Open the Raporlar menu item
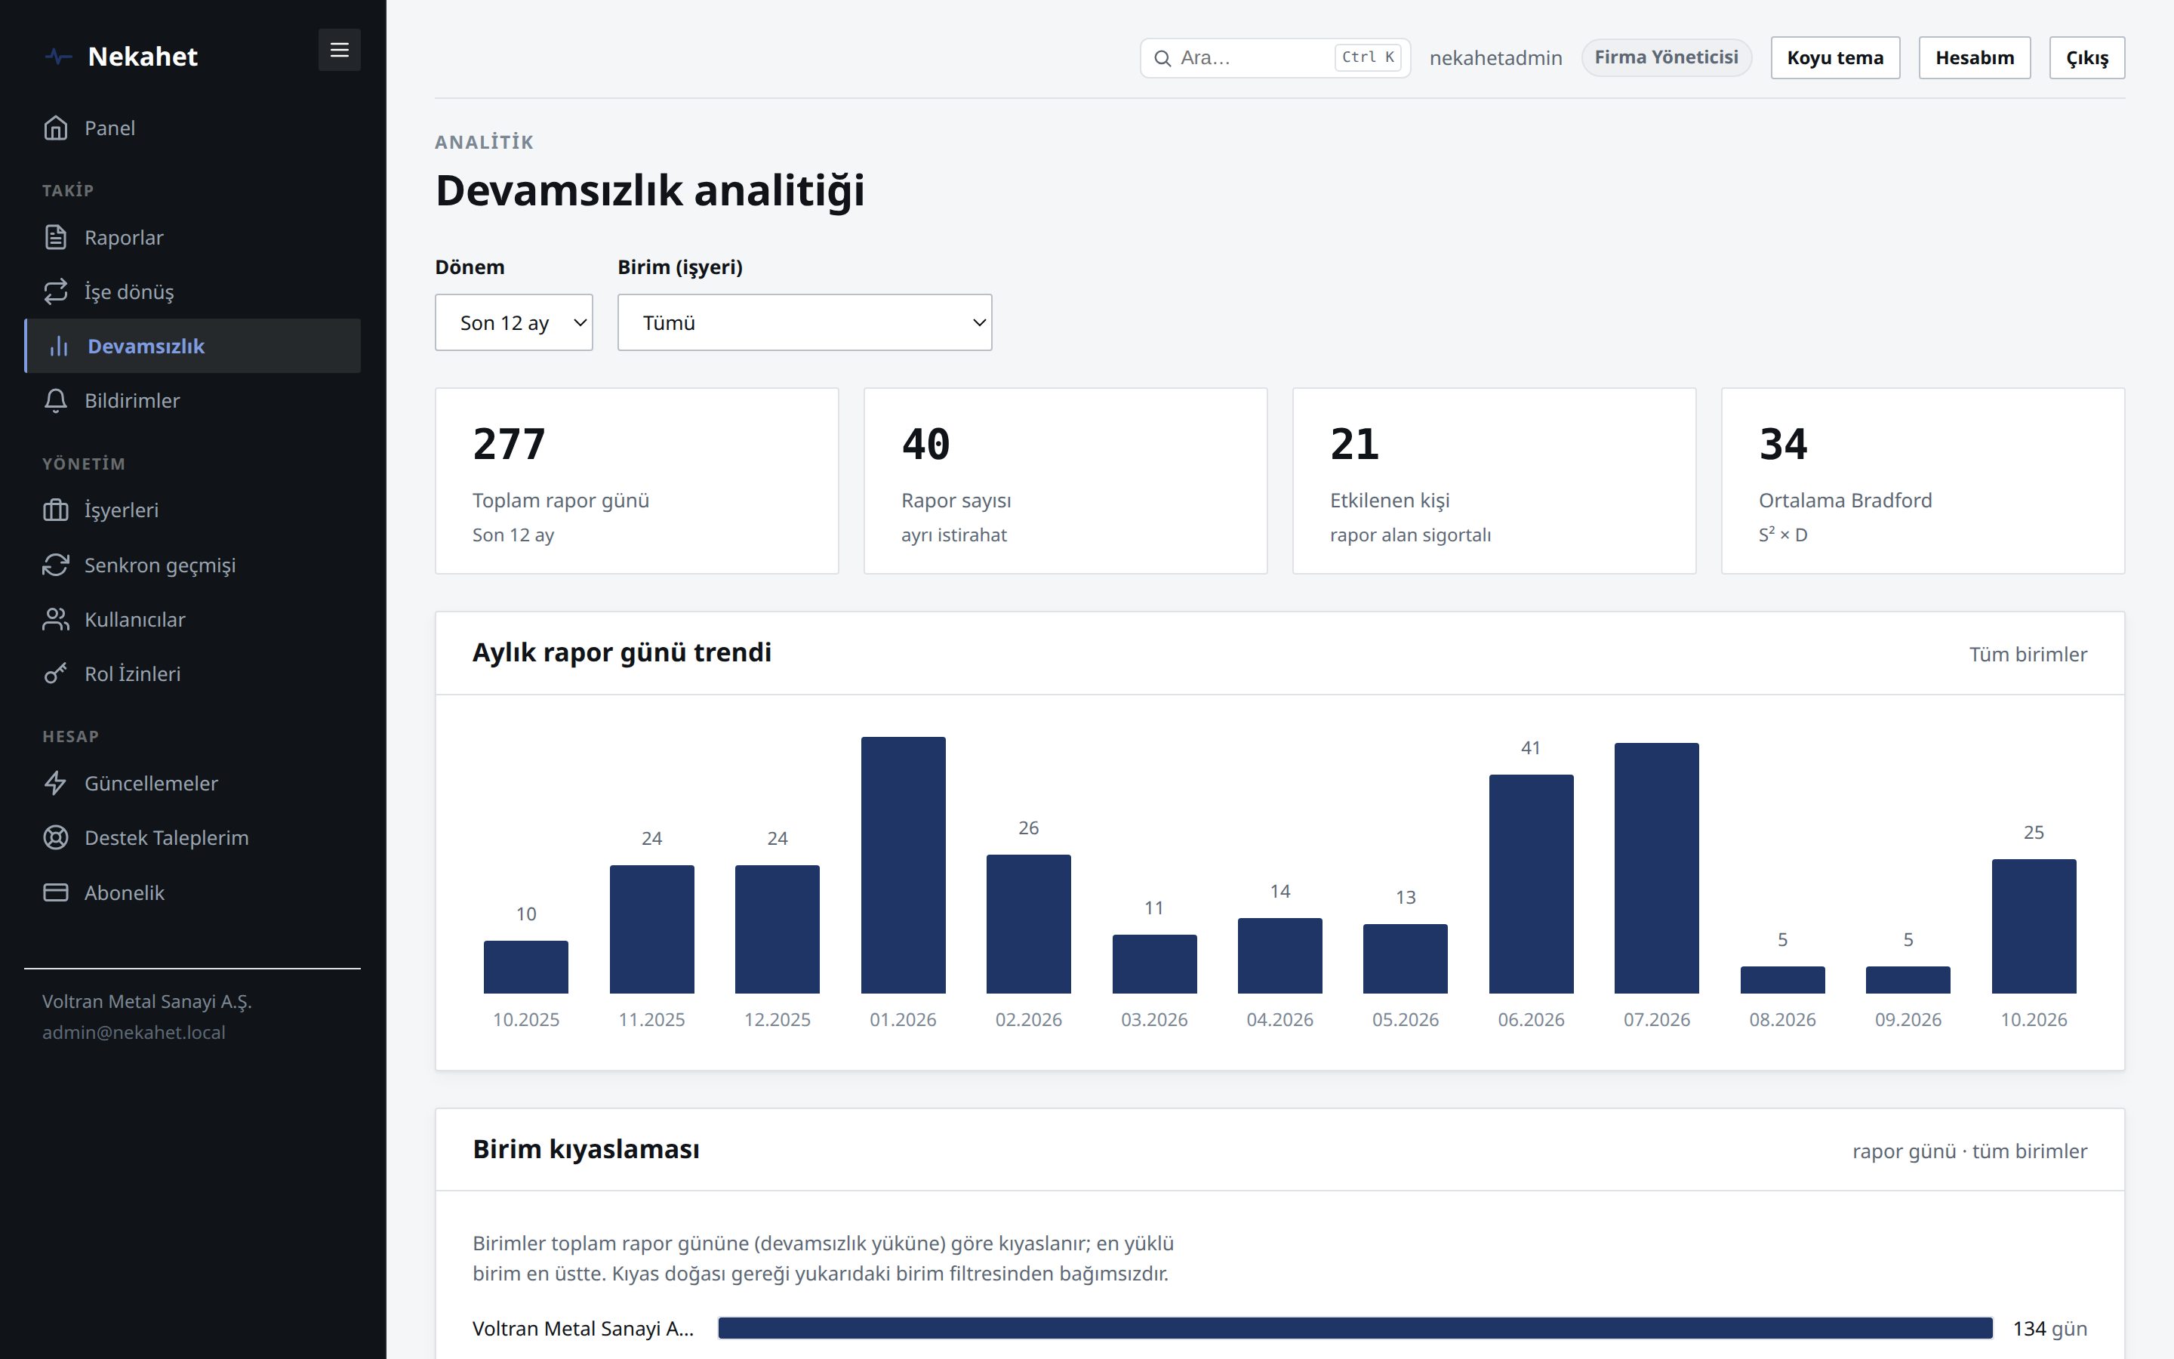Image resolution: width=2174 pixels, height=1359 pixels. pyautogui.click(x=192, y=237)
